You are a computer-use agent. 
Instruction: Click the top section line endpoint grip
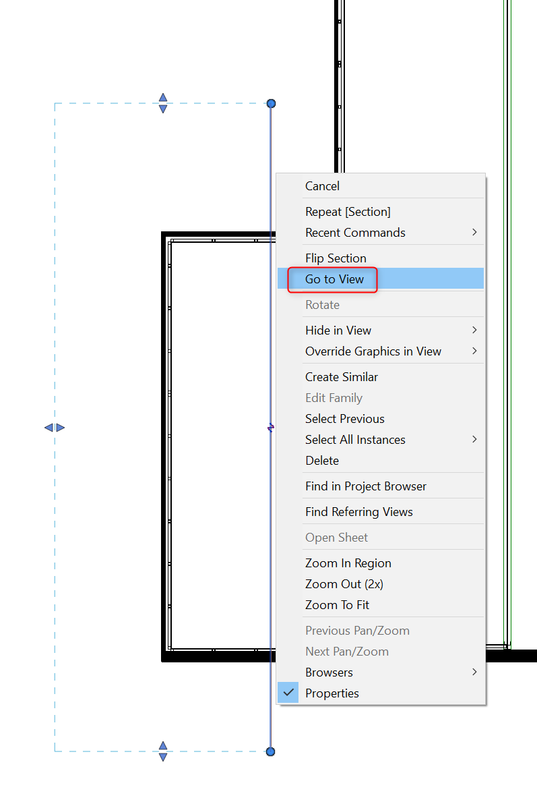[x=271, y=104]
